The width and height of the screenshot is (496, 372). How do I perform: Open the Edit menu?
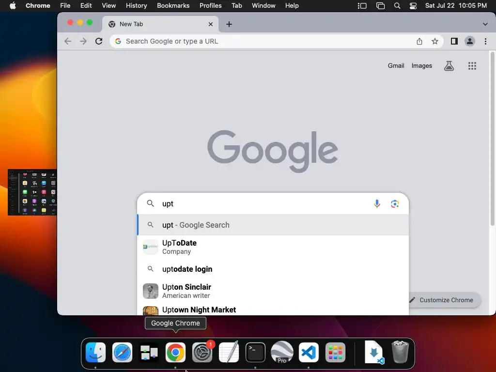[x=86, y=6]
